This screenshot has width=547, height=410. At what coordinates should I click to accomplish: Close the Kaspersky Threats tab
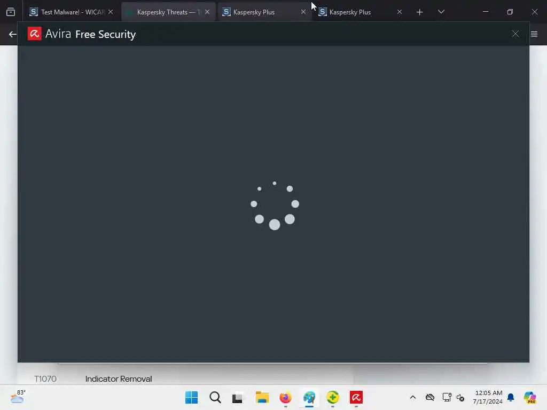point(207,12)
